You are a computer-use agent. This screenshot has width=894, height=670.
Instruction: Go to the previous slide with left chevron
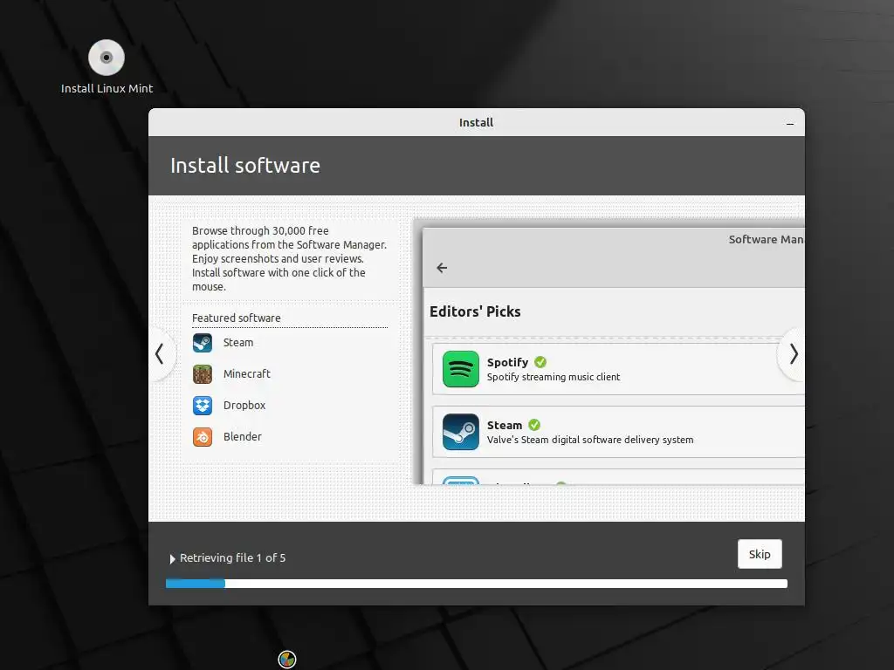(x=161, y=354)
